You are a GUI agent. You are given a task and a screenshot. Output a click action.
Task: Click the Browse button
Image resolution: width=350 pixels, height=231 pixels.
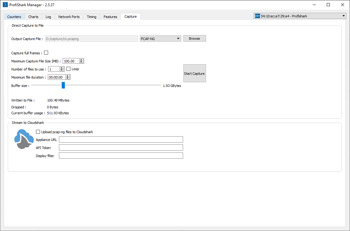point(195,38)
